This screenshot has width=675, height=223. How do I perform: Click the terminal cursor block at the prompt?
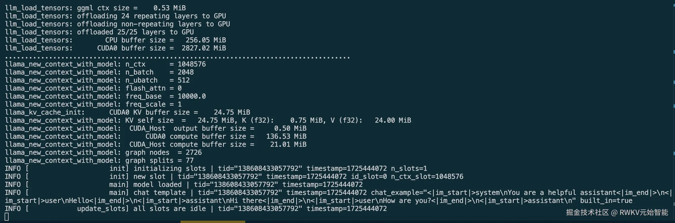(7, 217)
